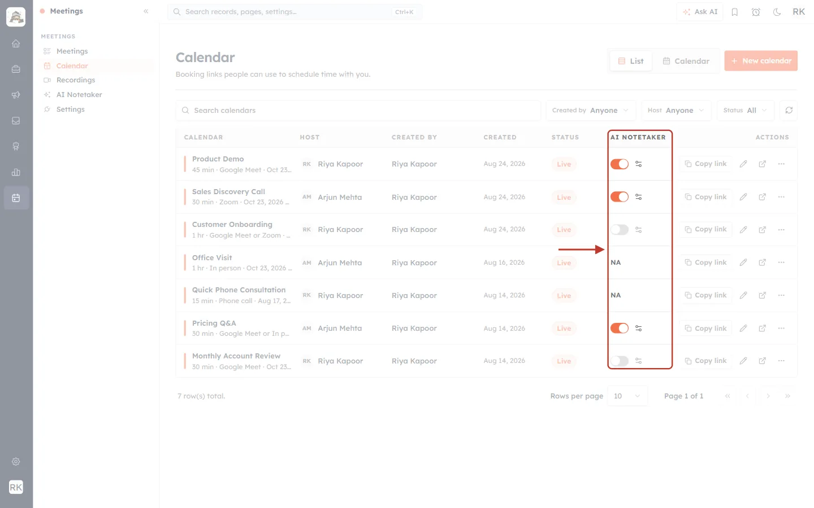
Task: Click the Ask AI button
Action: click(700, 12)
